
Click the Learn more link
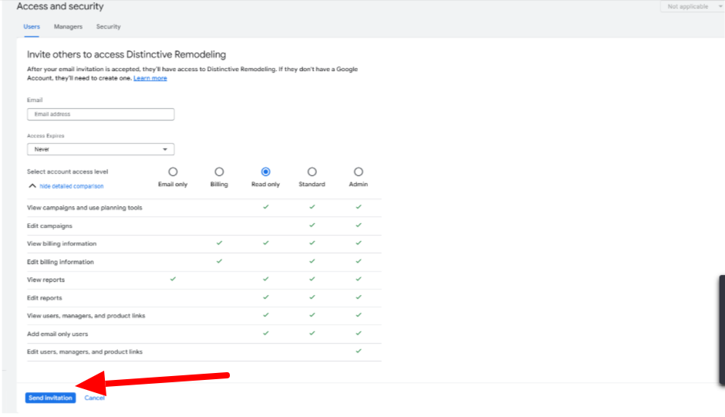tap(150, 78)
